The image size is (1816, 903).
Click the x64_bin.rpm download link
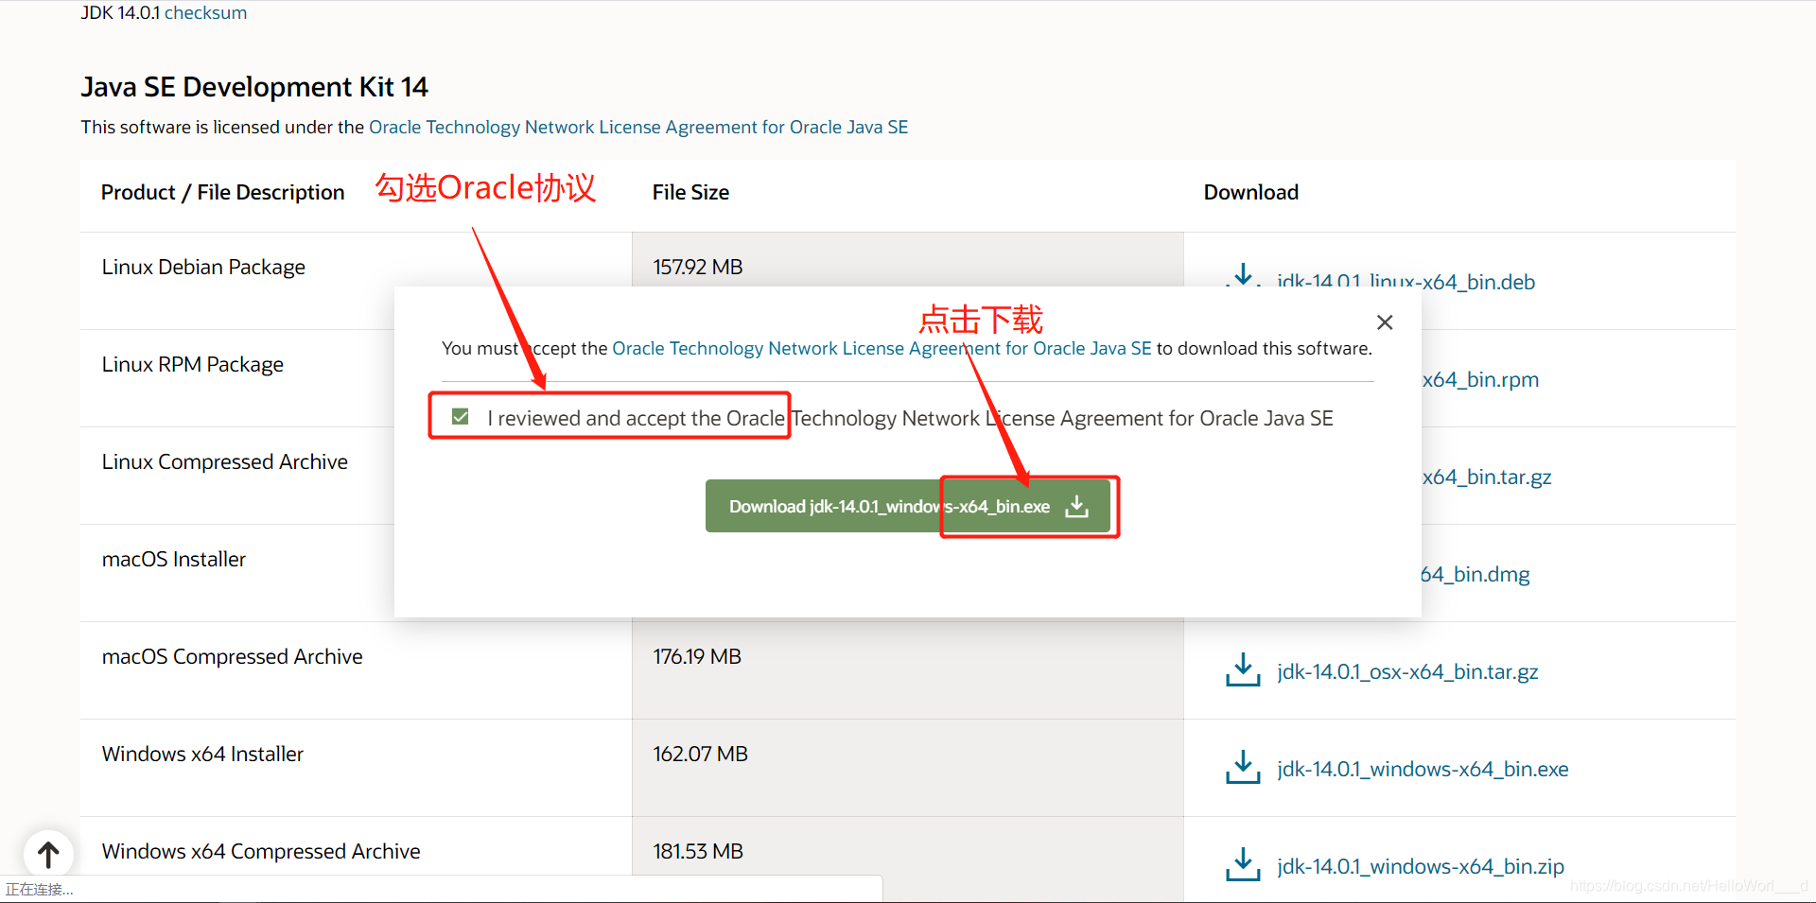(1480, 379)
